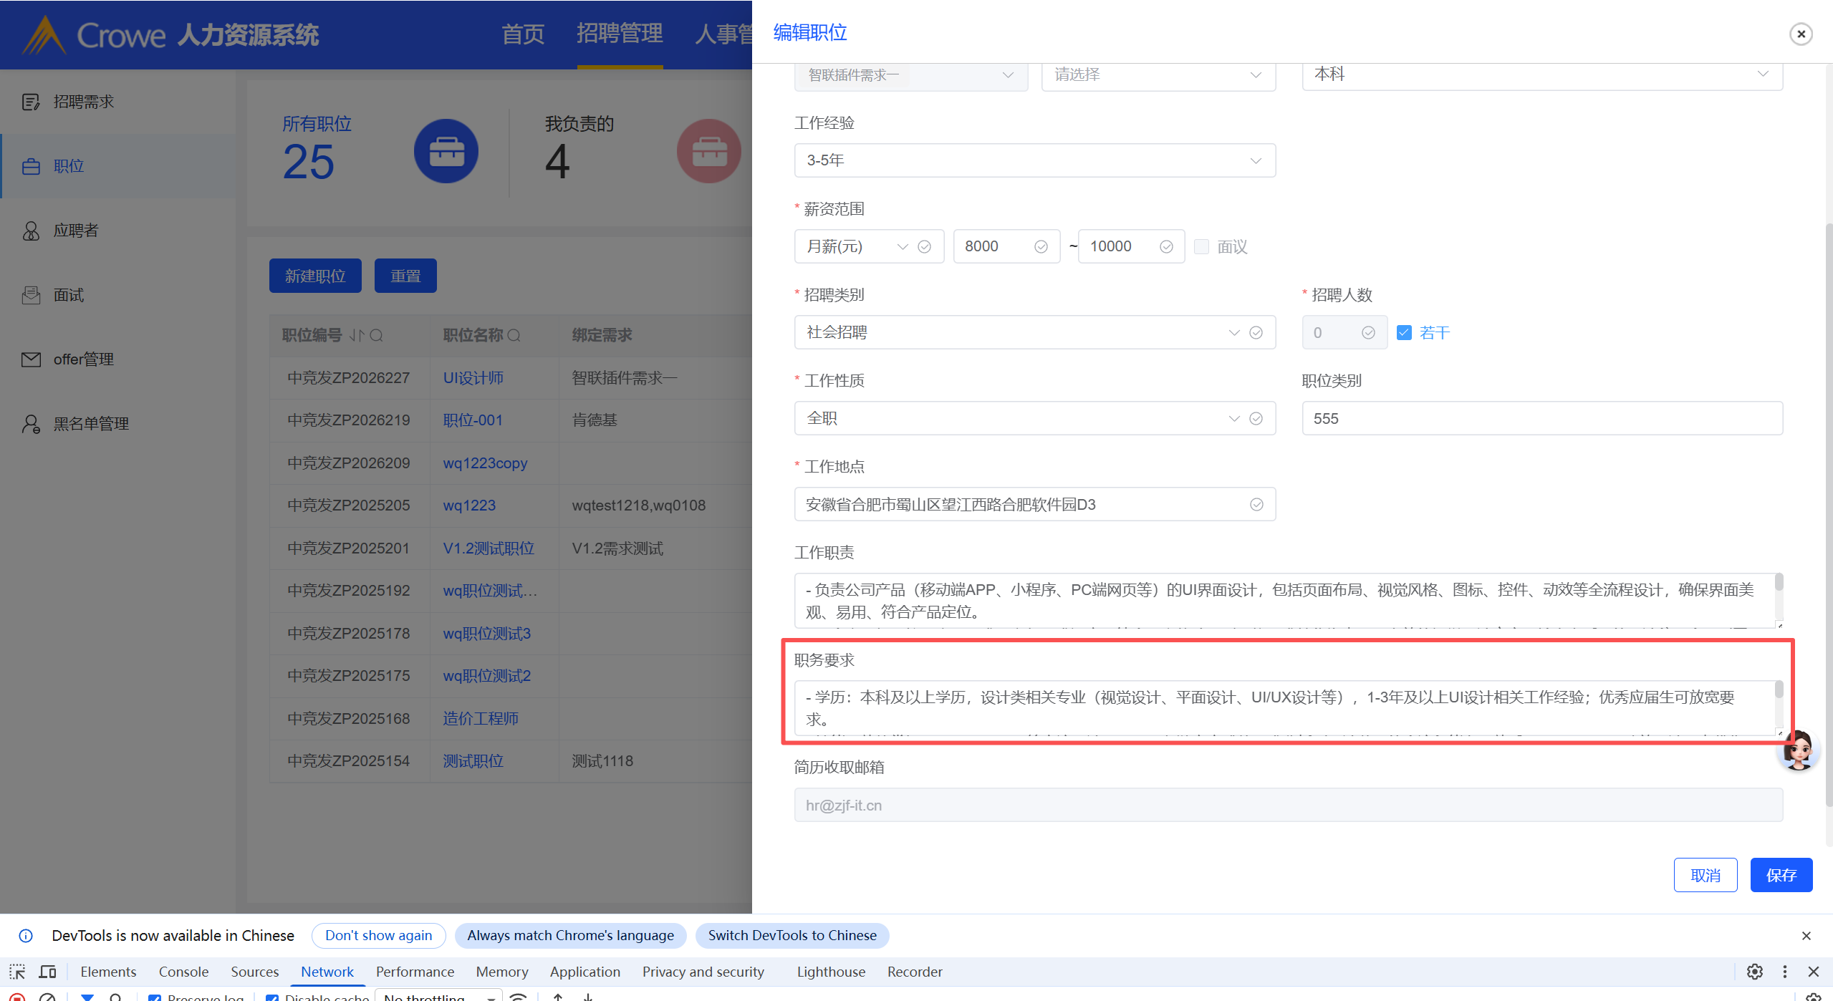1833x1001 pixels.
Task: Switch to the DevTools Console tab
Action: (x=183, y=972)
